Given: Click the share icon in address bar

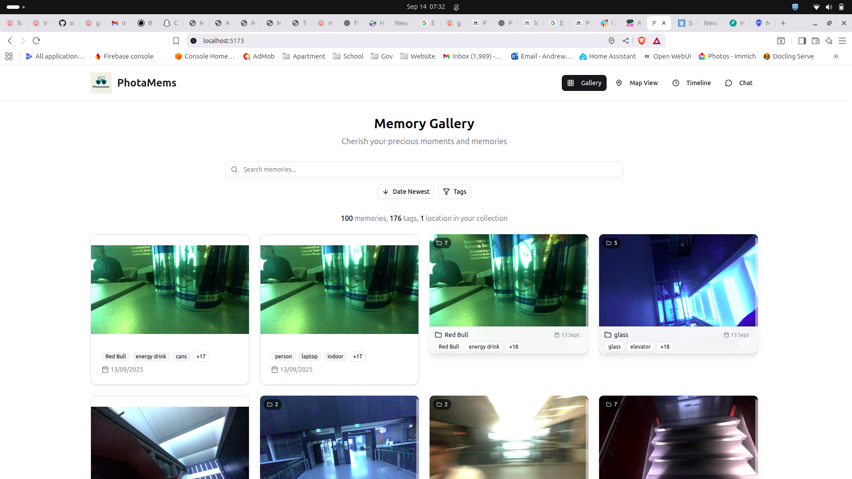Looking at the screenshot, I should 626,41.
